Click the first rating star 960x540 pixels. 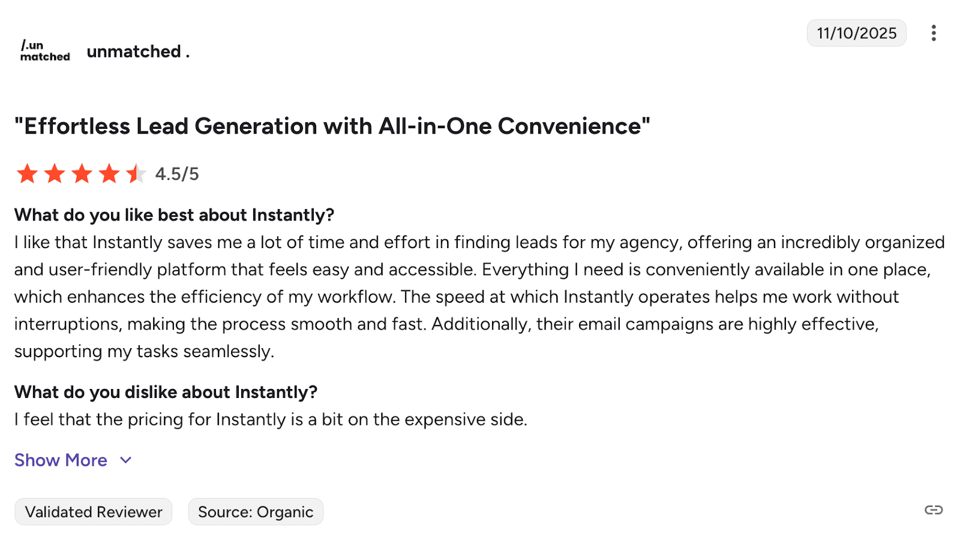tap(27, 174)
